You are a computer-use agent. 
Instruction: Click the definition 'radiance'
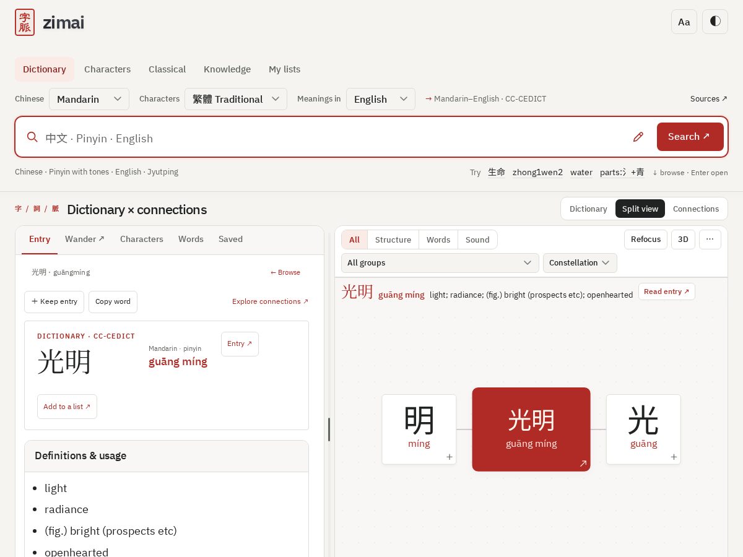tap(66, 509)
